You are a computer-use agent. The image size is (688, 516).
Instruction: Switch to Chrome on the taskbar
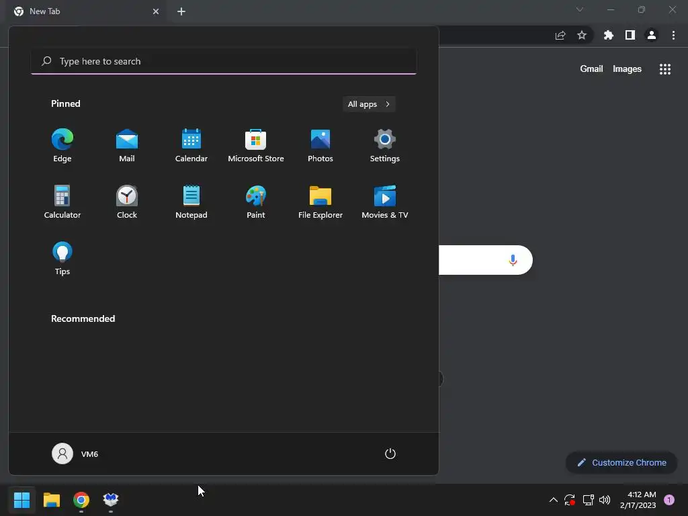(x=81, y=500)
